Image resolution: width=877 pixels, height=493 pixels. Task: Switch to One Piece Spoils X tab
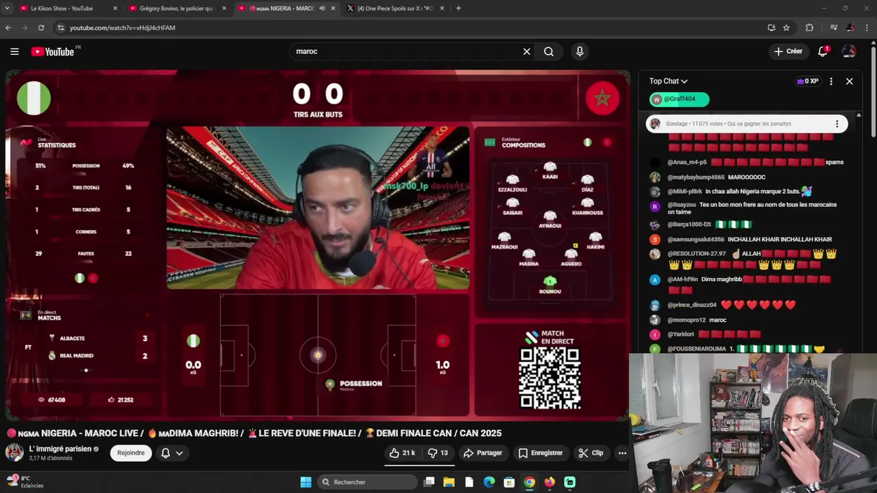coord(395,8)
